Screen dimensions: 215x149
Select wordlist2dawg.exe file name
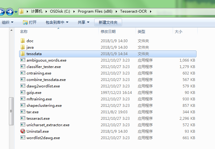(x=43, y=138)
